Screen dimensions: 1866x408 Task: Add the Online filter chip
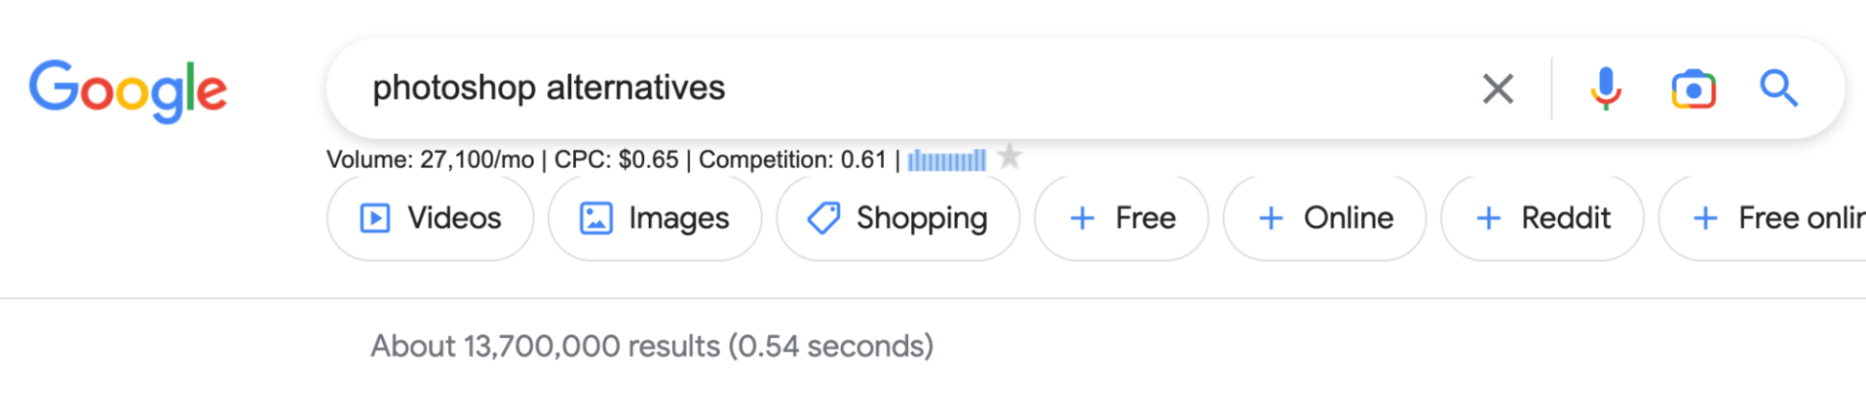pos(1325,218)
